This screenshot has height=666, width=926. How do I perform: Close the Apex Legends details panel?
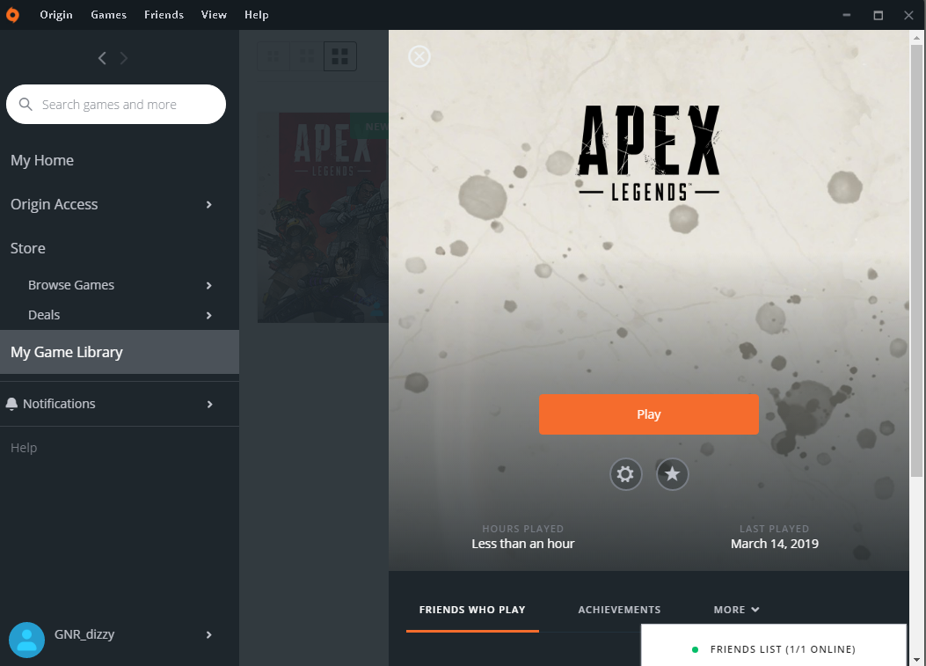[419, 56]
